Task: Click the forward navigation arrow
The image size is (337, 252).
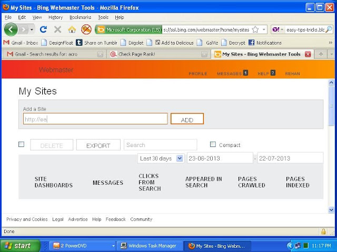Action: pyautogui.click(x=23, y=29)
